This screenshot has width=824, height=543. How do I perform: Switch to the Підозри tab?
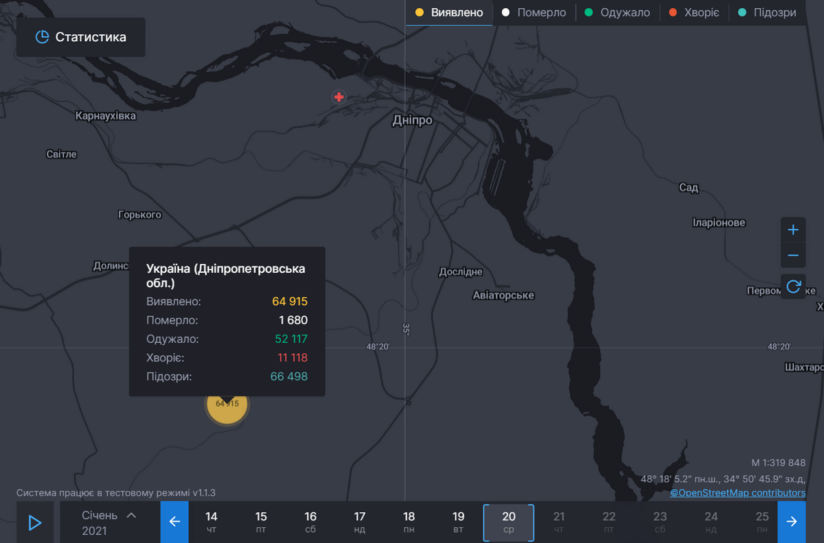click(767, 12)
